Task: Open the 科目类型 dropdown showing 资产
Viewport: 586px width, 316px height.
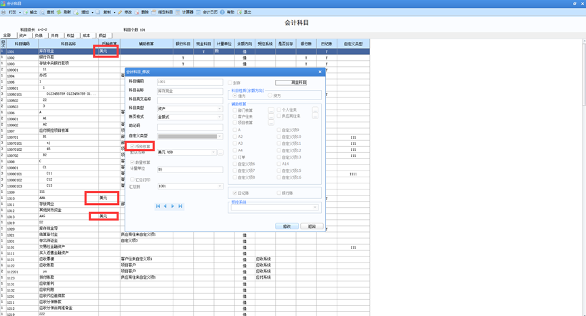Action: (190, 108)
